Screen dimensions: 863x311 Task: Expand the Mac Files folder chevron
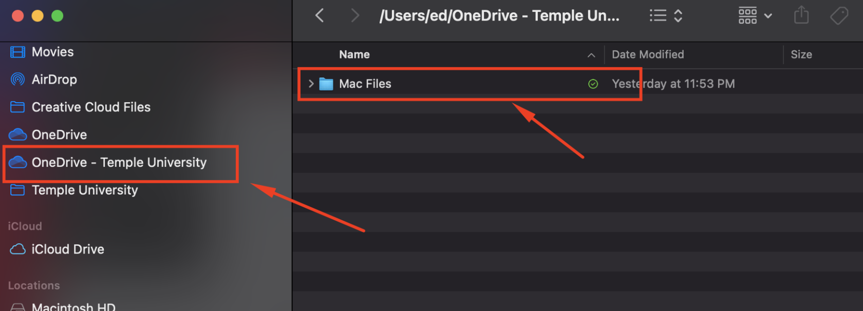(x=311, y=84)
